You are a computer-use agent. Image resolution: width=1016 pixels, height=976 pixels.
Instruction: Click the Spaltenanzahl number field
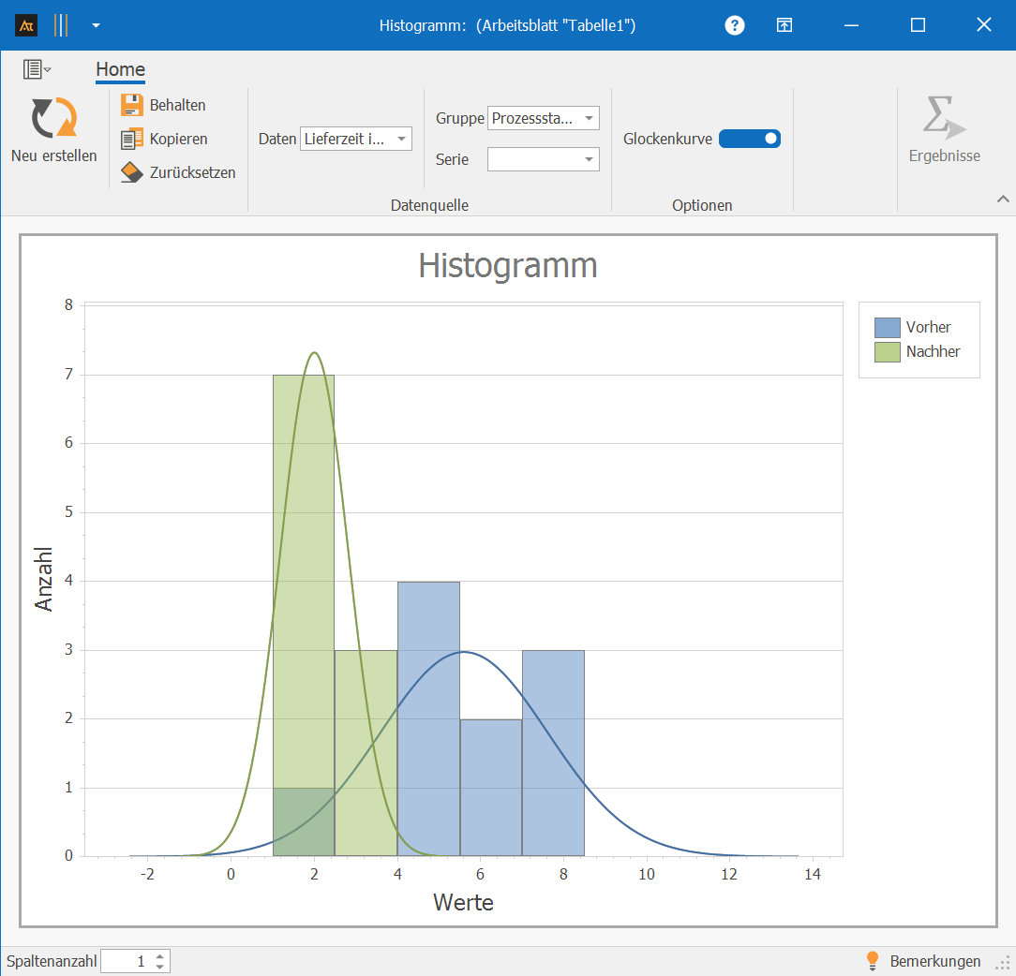[126, 961]
